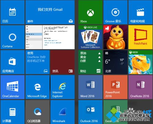Screen dimensions: 153x124
Task: Launch the Cortana tile
Action: coord(13,37)
